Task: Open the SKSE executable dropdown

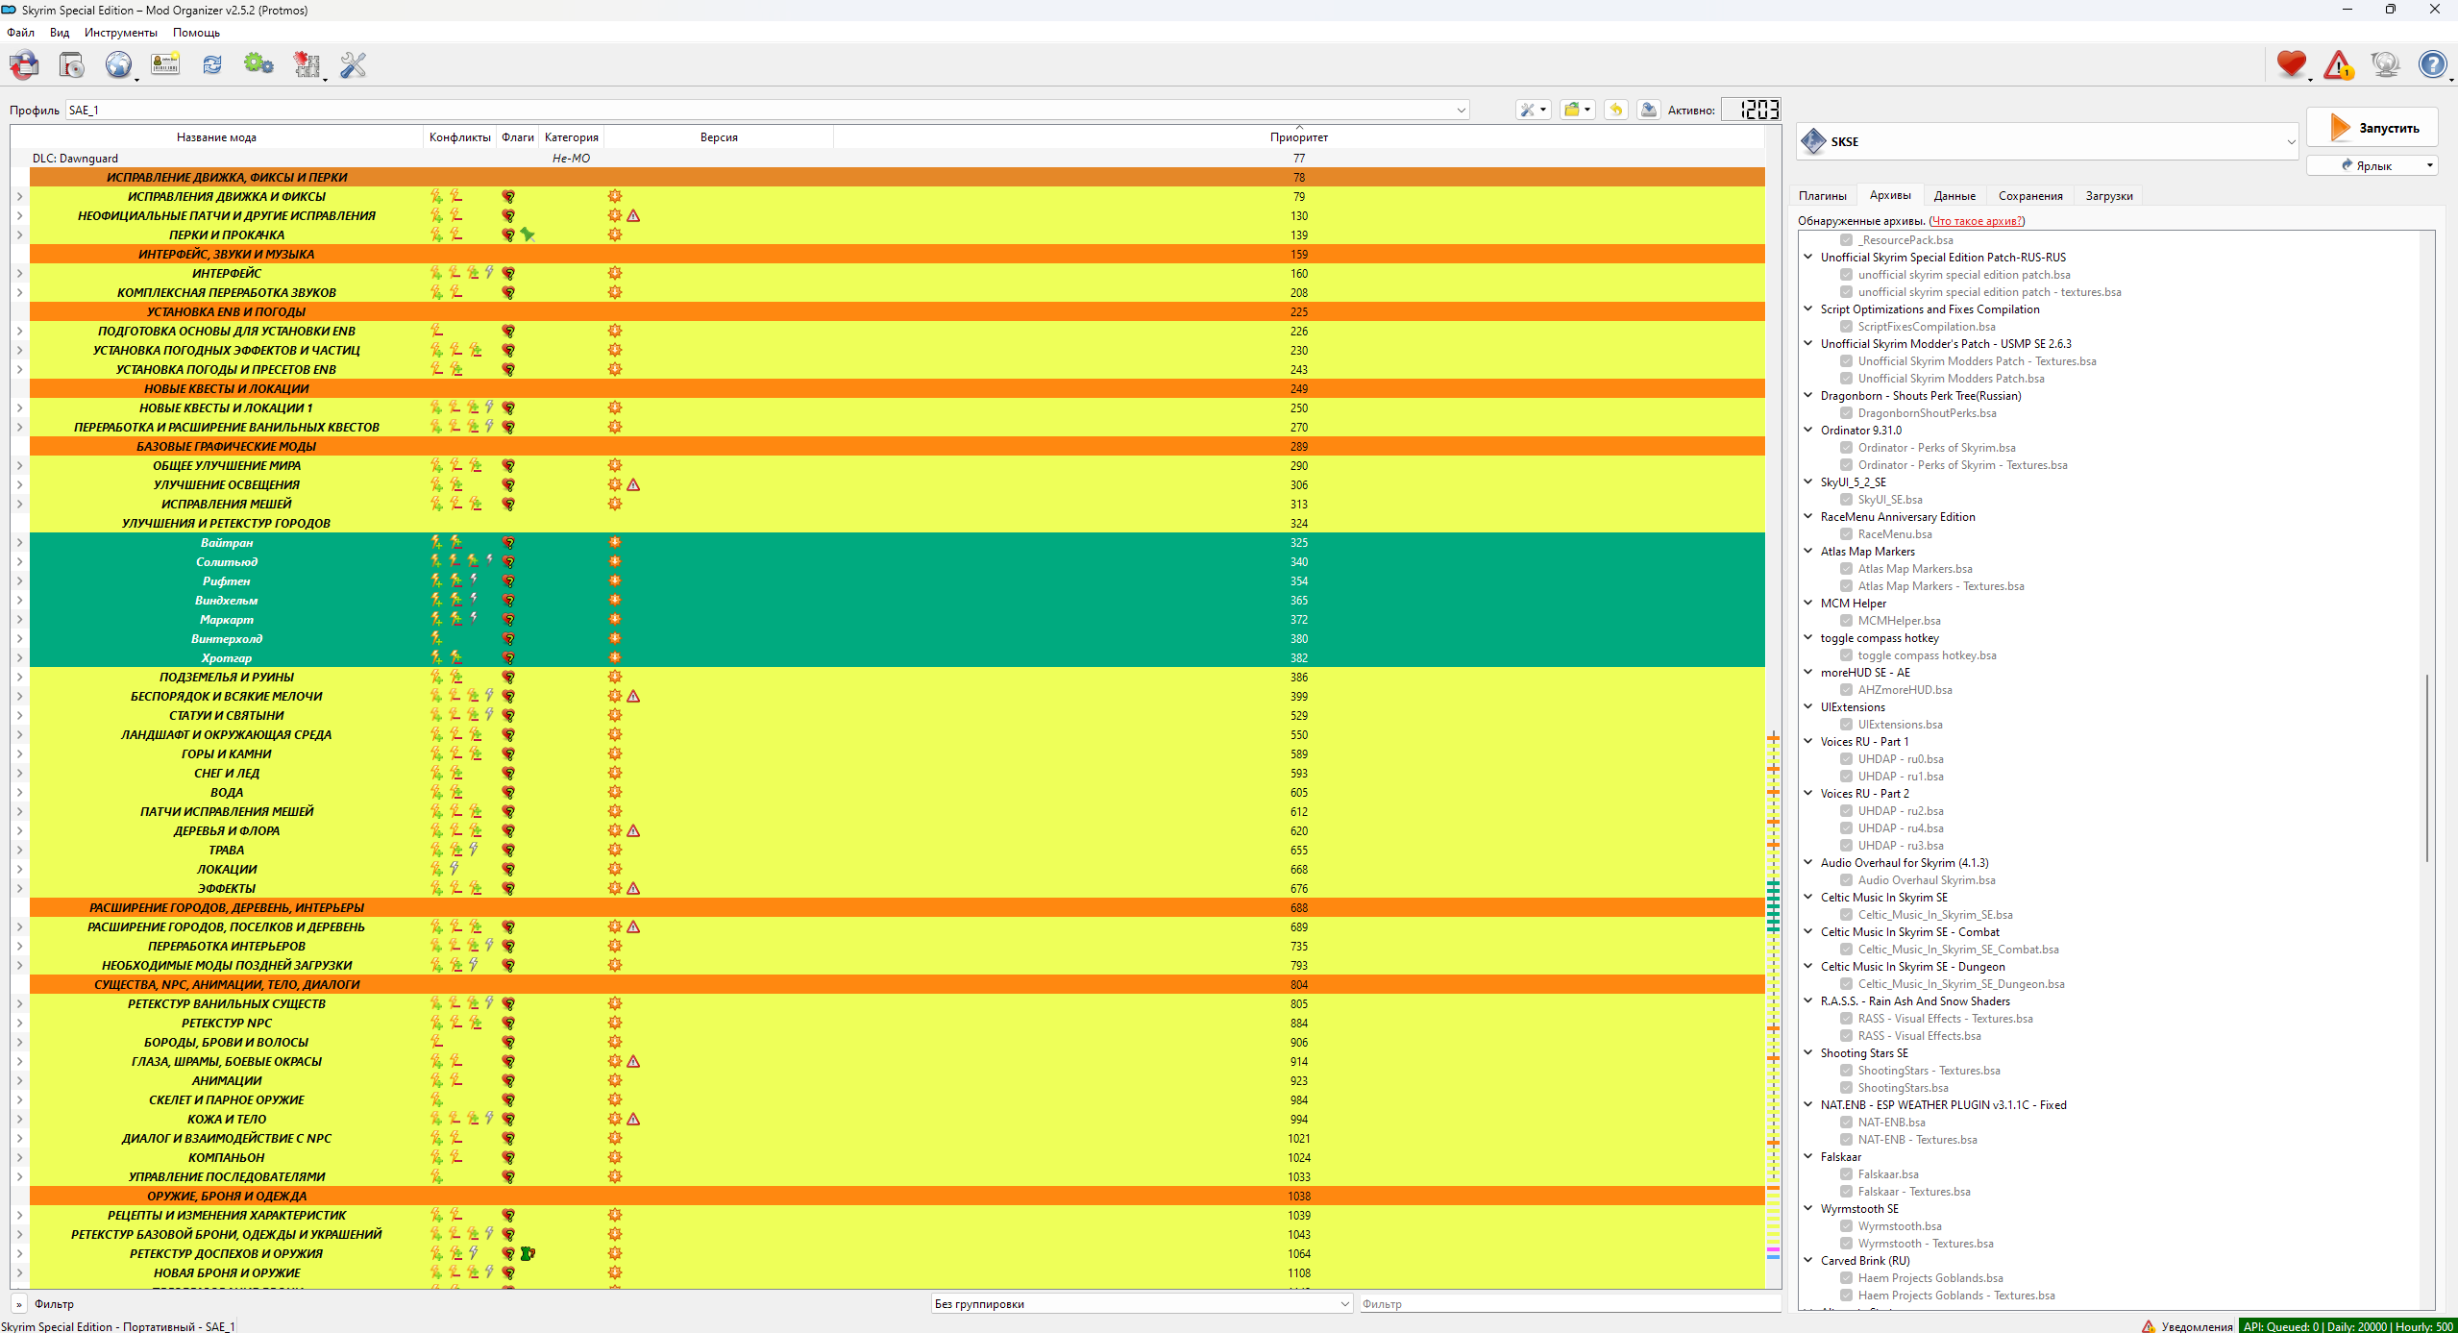Action: pos(2290,142)
